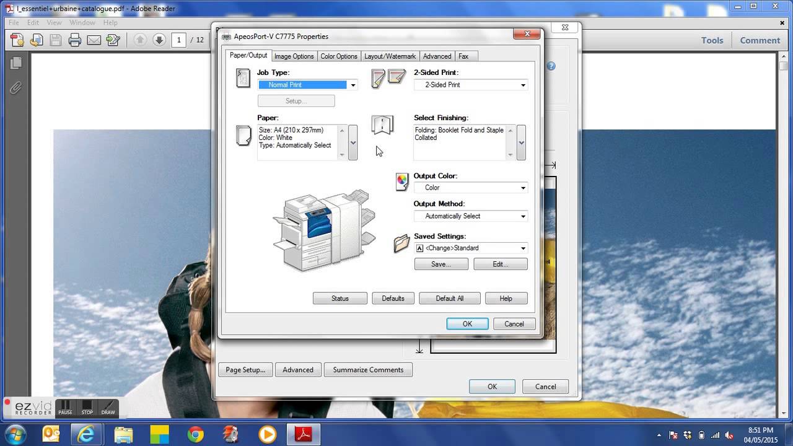Open the Tools pane in Adobe Reader
The width and height of the screenshot is (793, 446).
coord(712,40)
